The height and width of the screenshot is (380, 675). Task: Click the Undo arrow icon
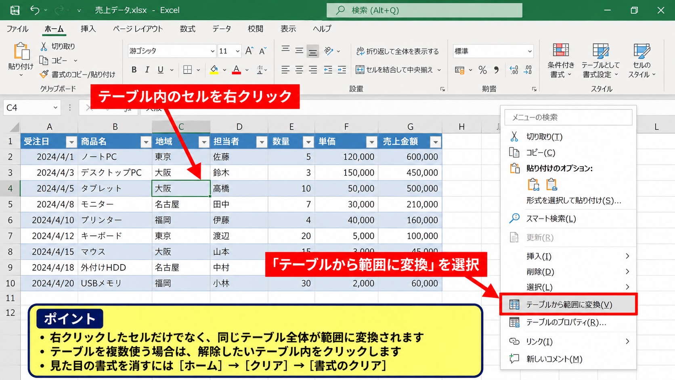(x=35, y=10)
